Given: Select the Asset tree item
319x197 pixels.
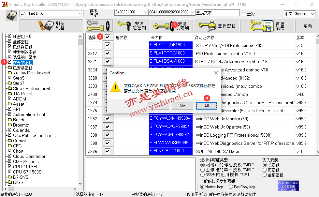Looking at the screenshot, I should (19, 104).
